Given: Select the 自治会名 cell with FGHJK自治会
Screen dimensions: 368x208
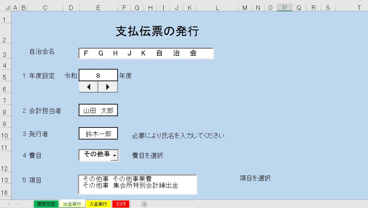Looking at the screenshot, I should point(146,53).
